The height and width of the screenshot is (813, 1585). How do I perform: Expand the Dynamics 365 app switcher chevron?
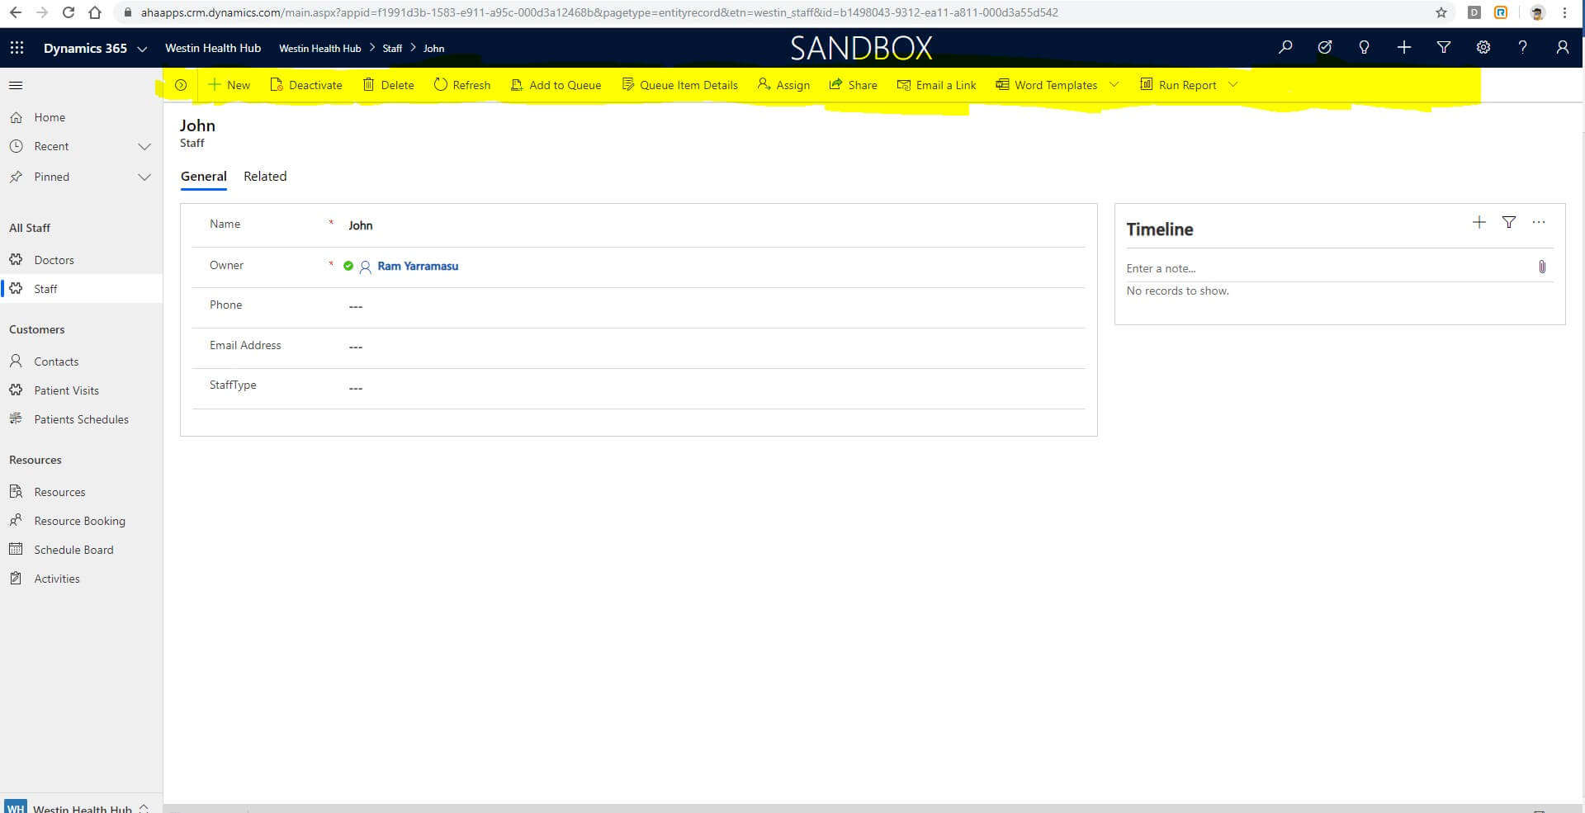tap(142, 49)
